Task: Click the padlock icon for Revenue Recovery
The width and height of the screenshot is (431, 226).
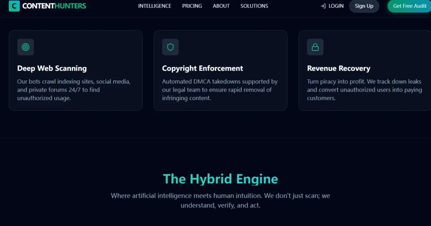Action: pos(315,47)
